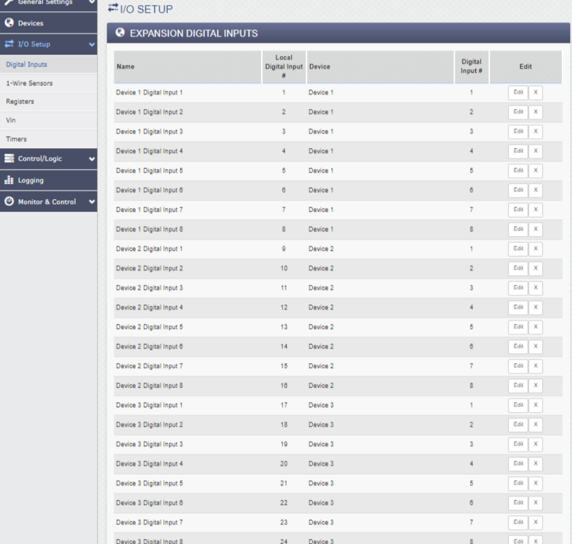Remove Device 2 Digital Input 5 via X
Viewport: 572px width, 544px height.
point(536,327)
